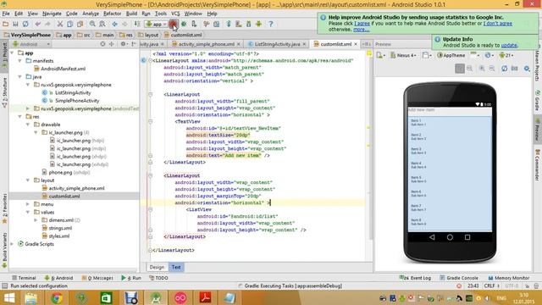Click the Open folder toolbar icon
The width and height of the screenshot is (542, 305).
(6, 24)
